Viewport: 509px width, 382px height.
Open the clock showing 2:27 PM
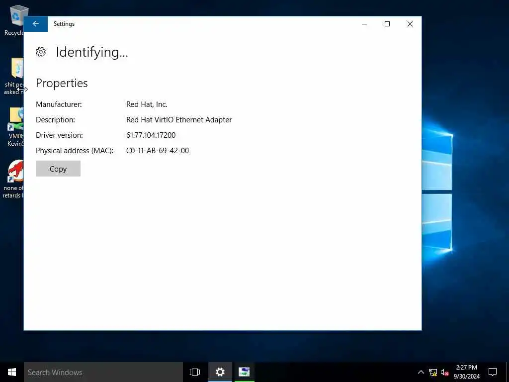[x=466, y=372]
